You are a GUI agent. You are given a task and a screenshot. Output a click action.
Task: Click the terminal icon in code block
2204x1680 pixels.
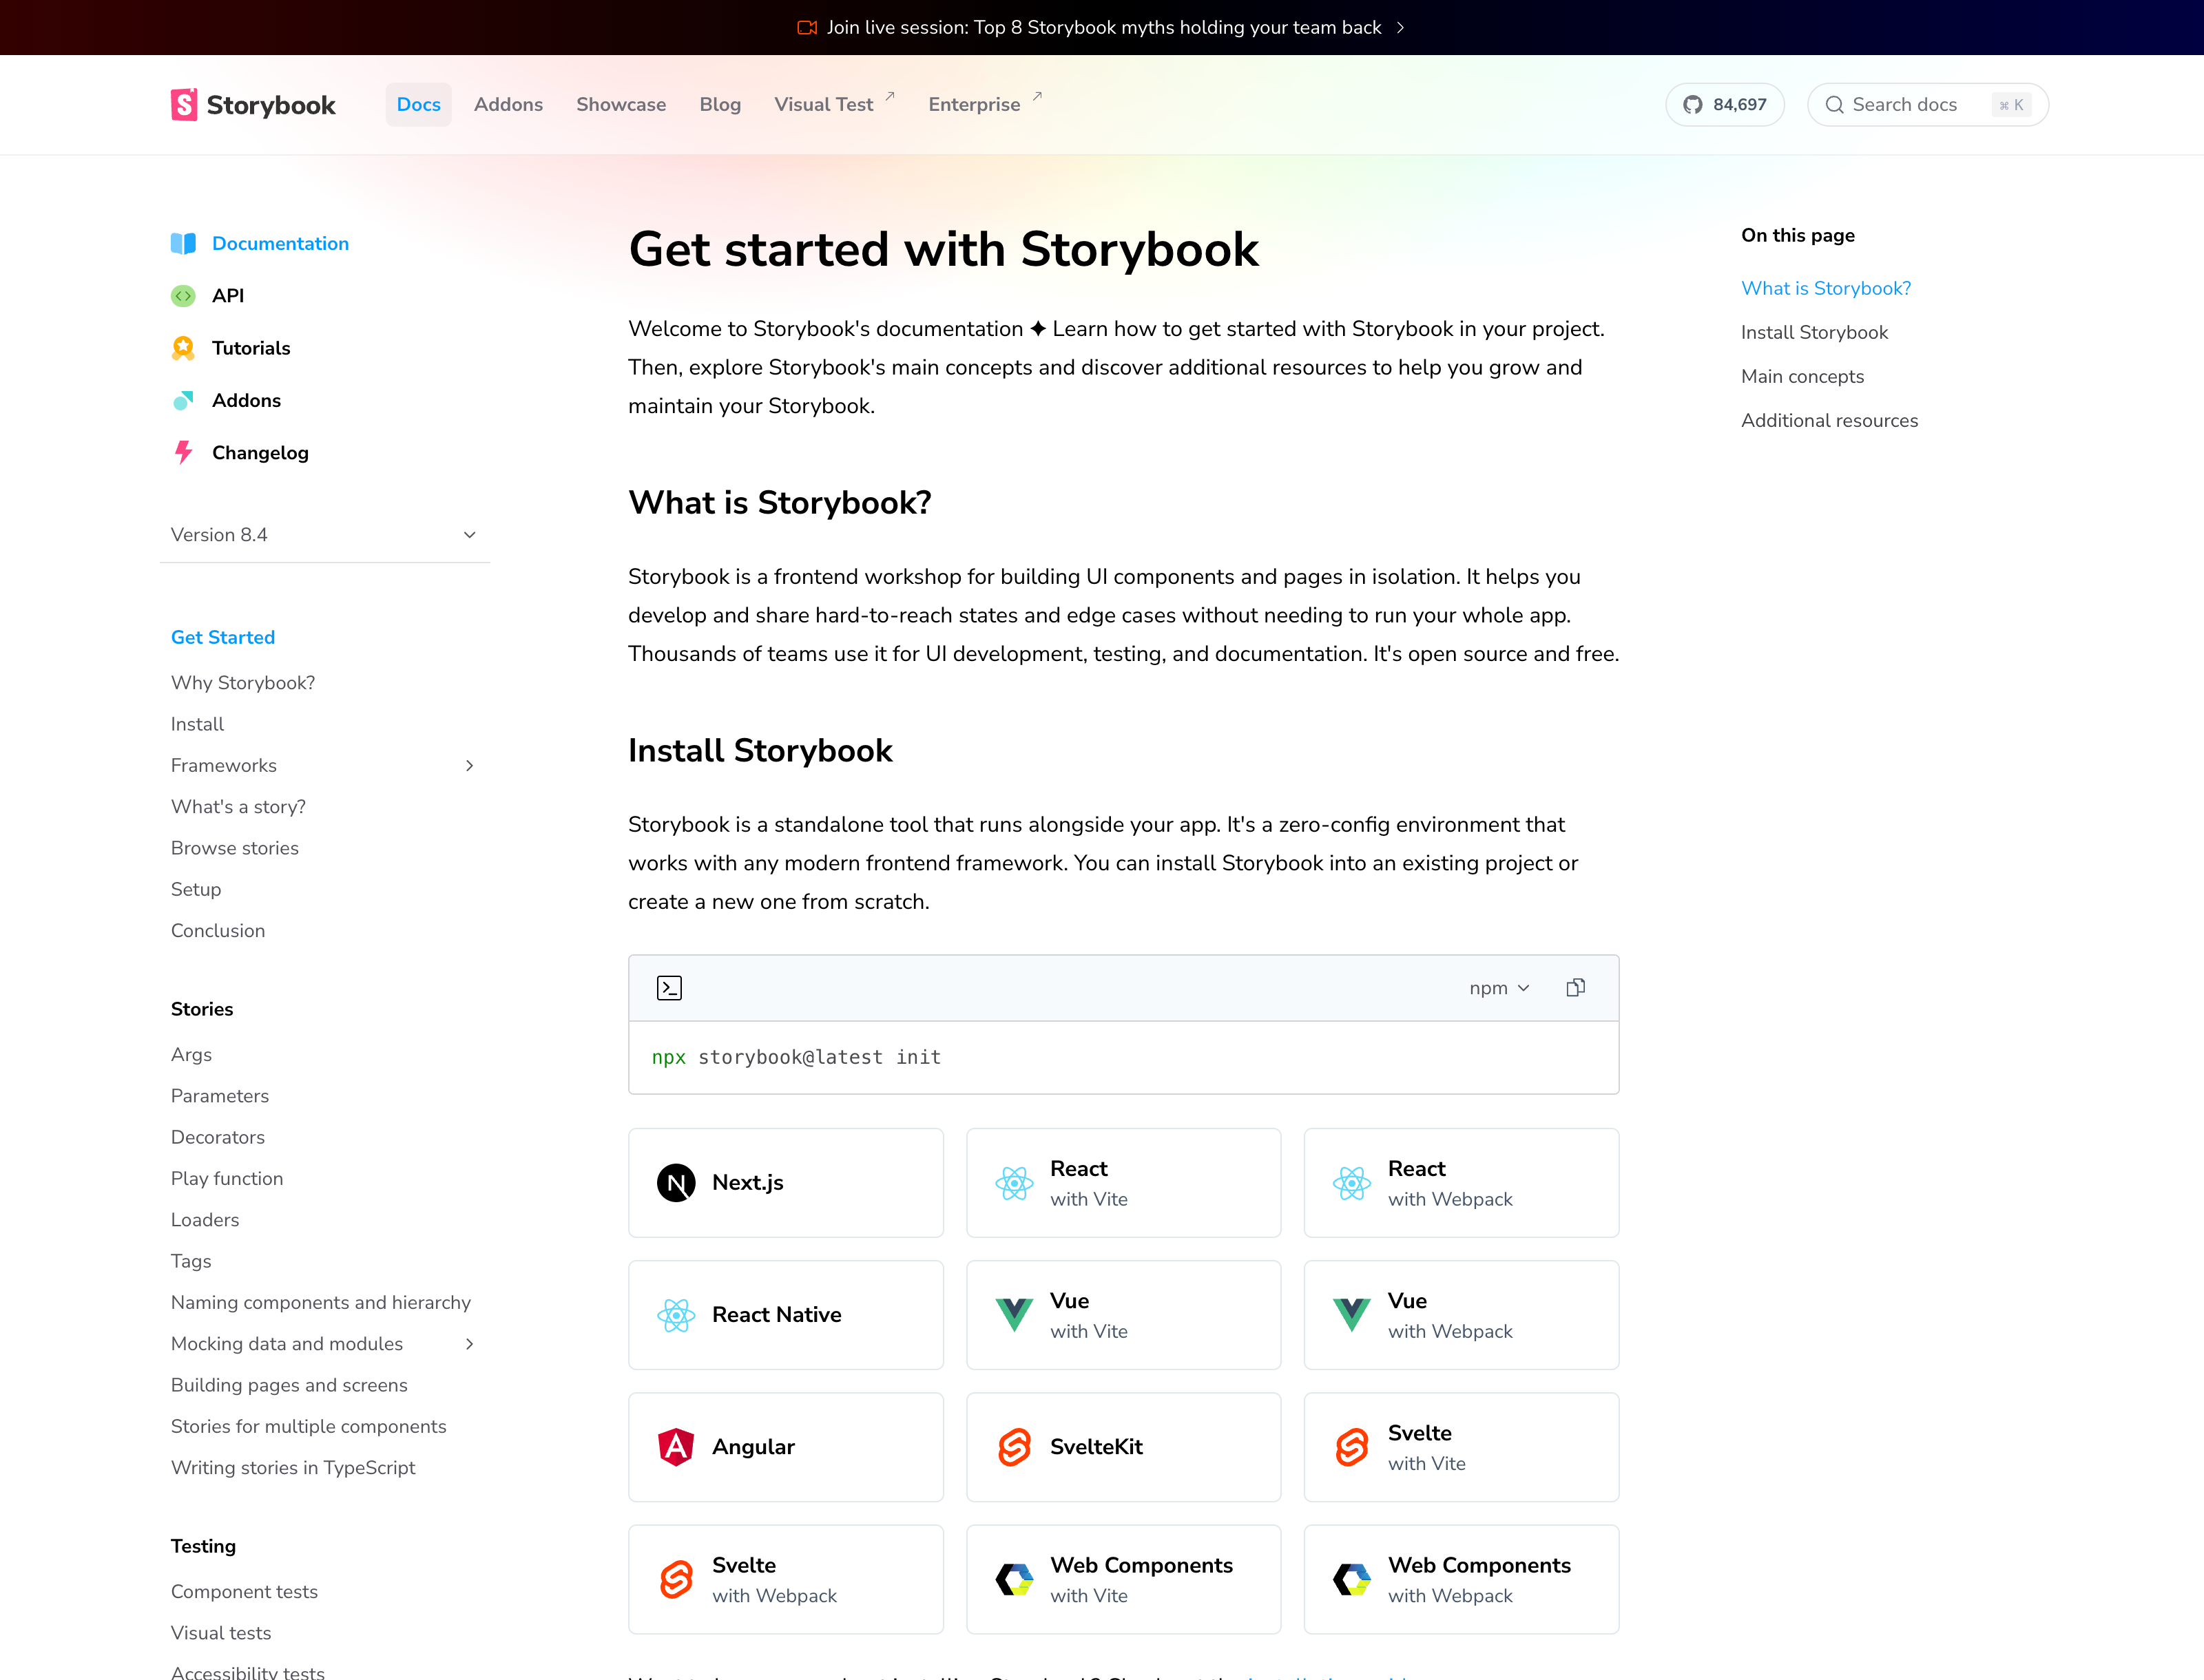click(x=669, y=988)
